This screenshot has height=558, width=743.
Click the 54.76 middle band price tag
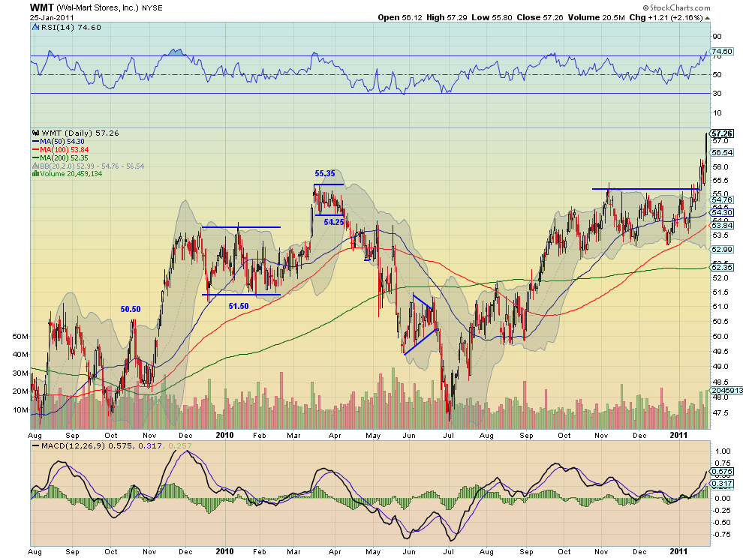[x=722, y=200]
